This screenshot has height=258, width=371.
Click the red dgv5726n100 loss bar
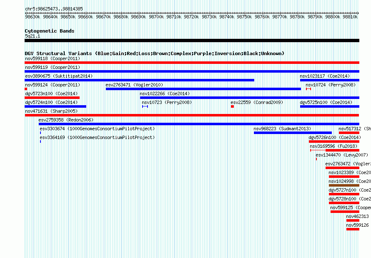pos(334,142)
